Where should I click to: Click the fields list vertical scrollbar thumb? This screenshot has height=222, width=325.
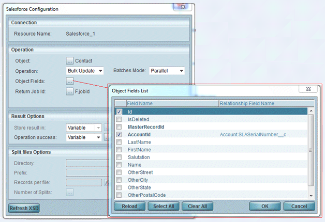311,150
